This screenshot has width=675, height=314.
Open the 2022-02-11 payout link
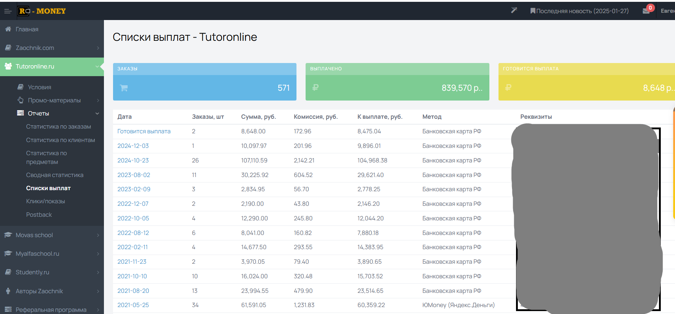point(133,247)
